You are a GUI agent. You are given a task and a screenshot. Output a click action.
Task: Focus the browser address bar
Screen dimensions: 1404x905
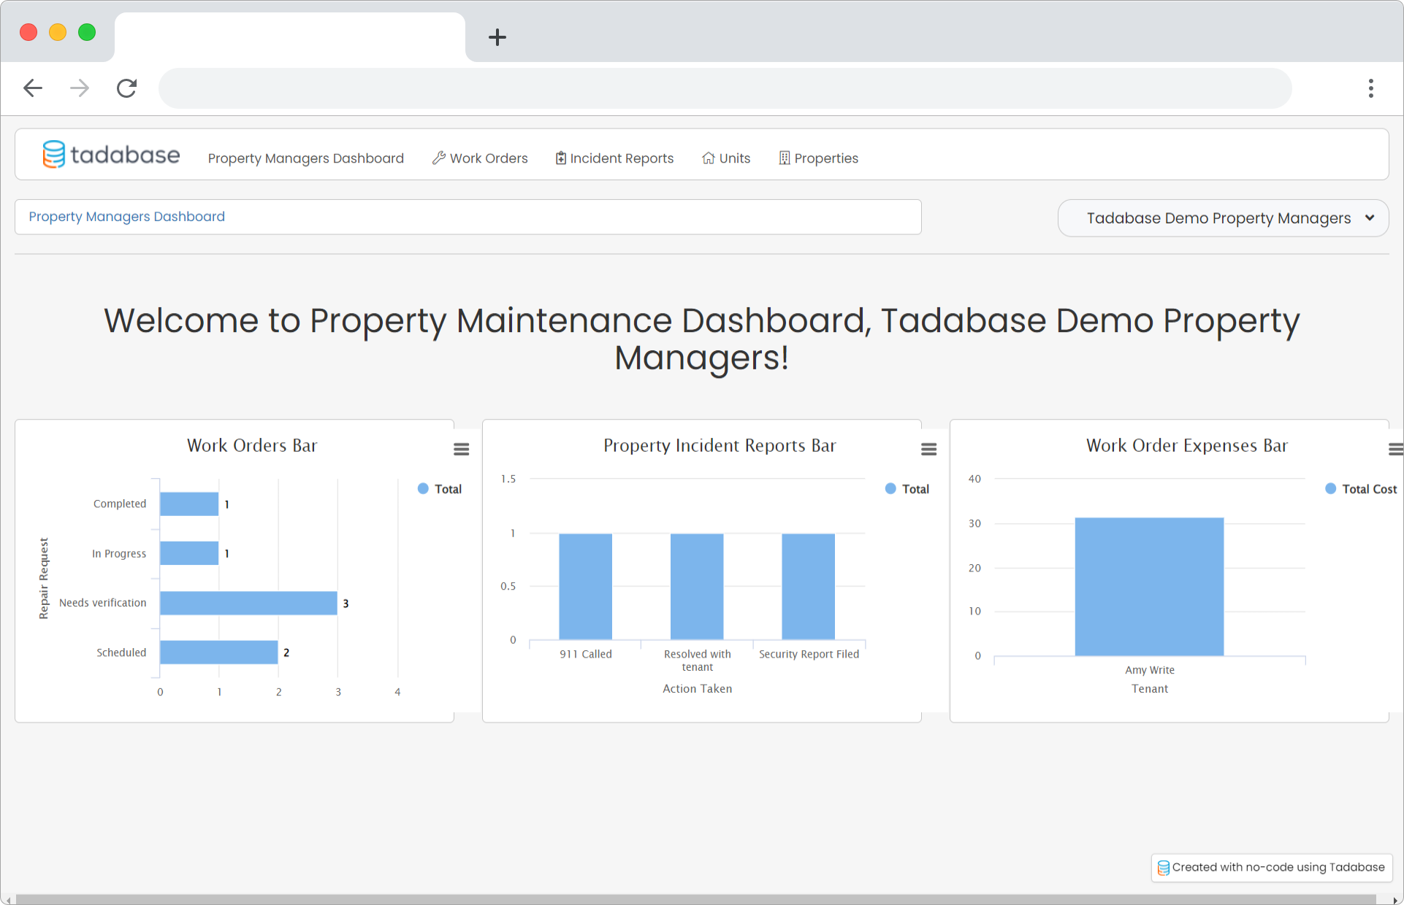[x=725, y=88]
